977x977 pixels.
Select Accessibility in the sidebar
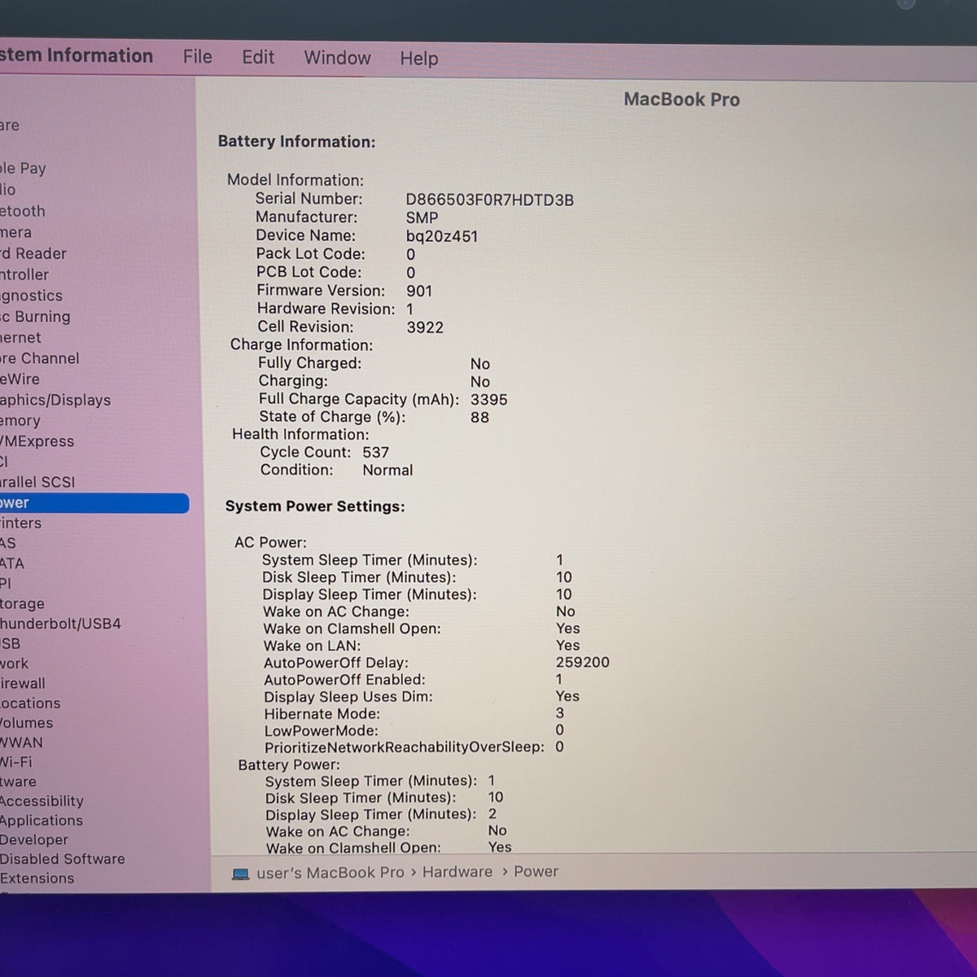(42, 800)
